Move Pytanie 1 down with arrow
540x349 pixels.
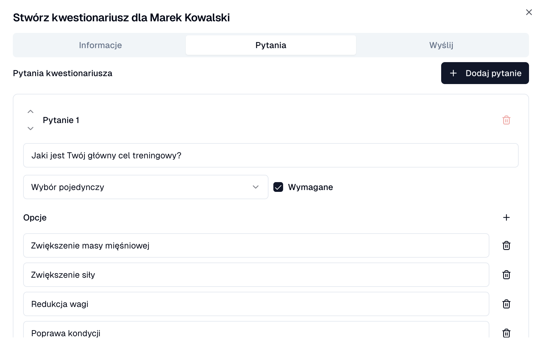pos(31,129)
